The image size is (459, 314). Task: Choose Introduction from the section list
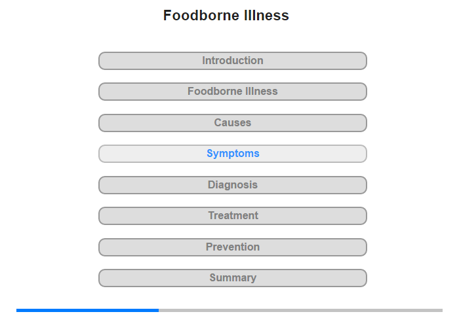click(x=232, y=61)
